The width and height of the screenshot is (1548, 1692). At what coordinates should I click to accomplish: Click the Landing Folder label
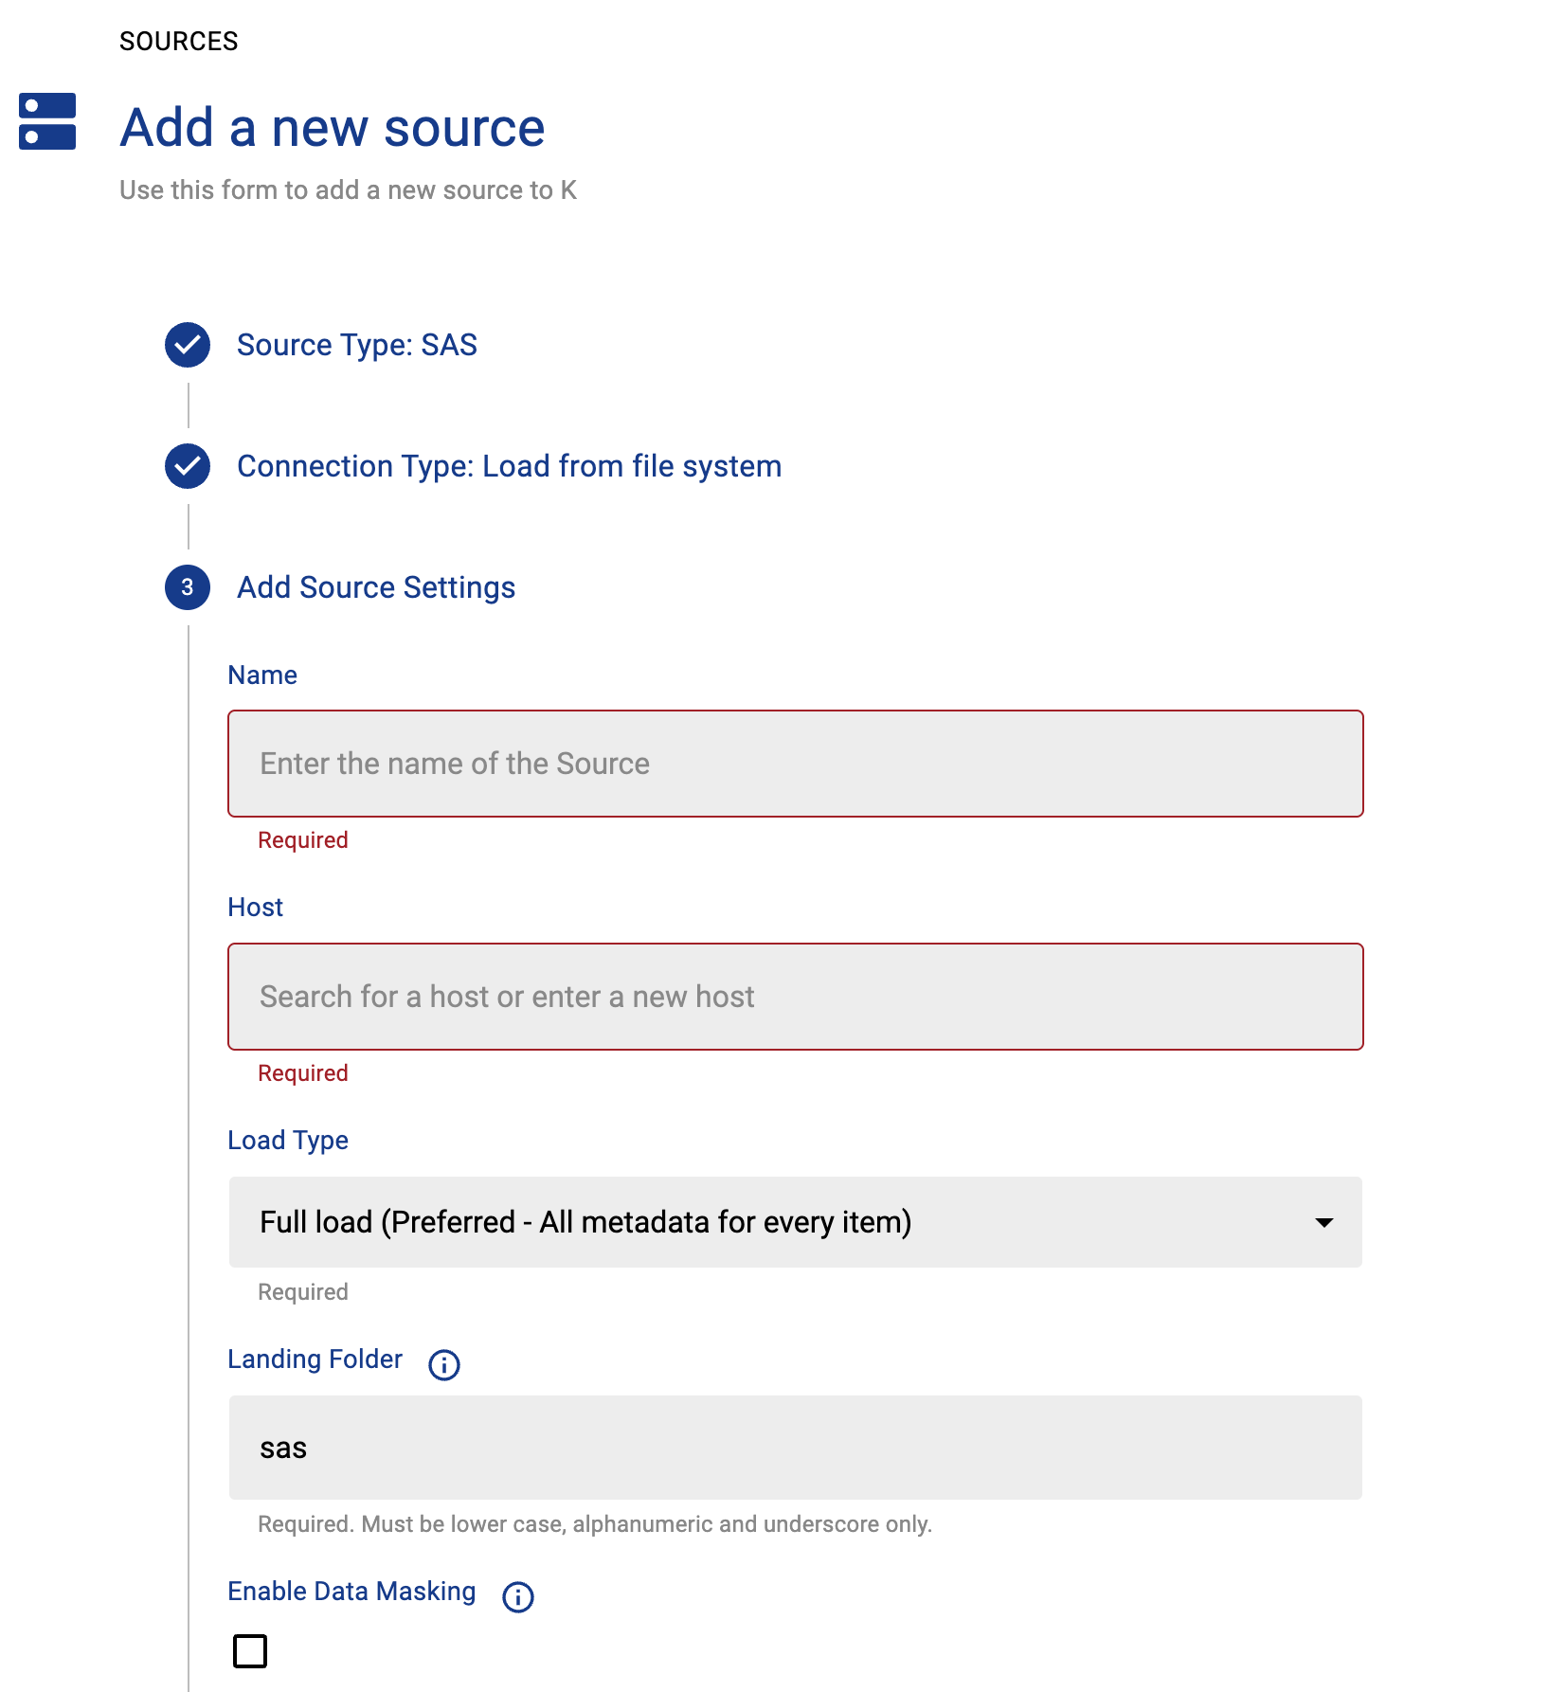click(x=315, y=1359)
